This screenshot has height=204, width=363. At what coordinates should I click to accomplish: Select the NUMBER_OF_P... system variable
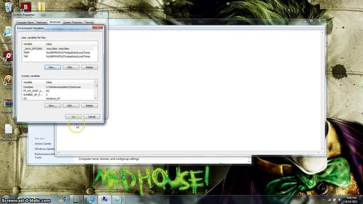tap(58, 95)
